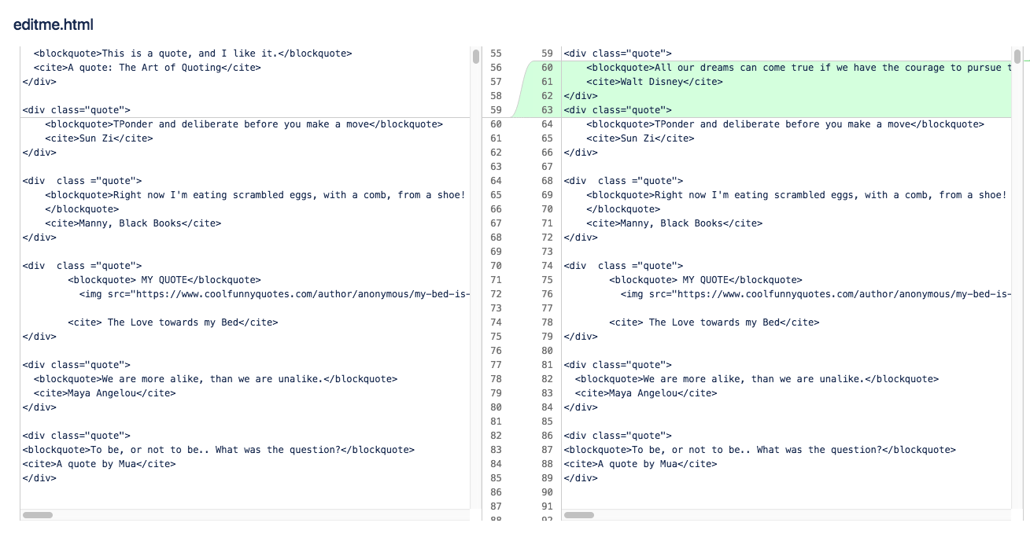Click the right pane horizontal scrollbar thumb

coord(579,515)
